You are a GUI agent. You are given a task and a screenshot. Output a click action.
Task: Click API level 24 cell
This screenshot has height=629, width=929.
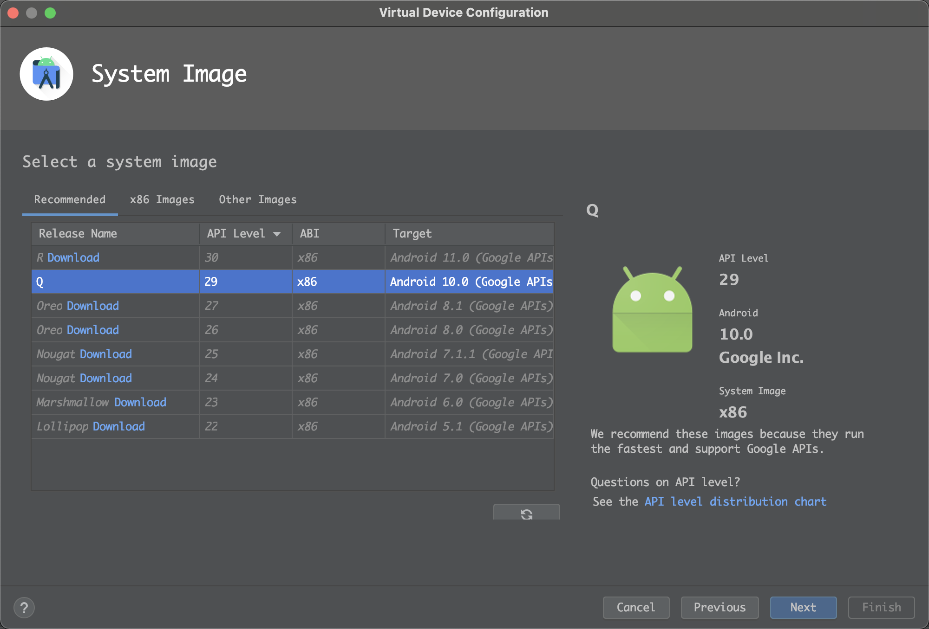(246, 378)
